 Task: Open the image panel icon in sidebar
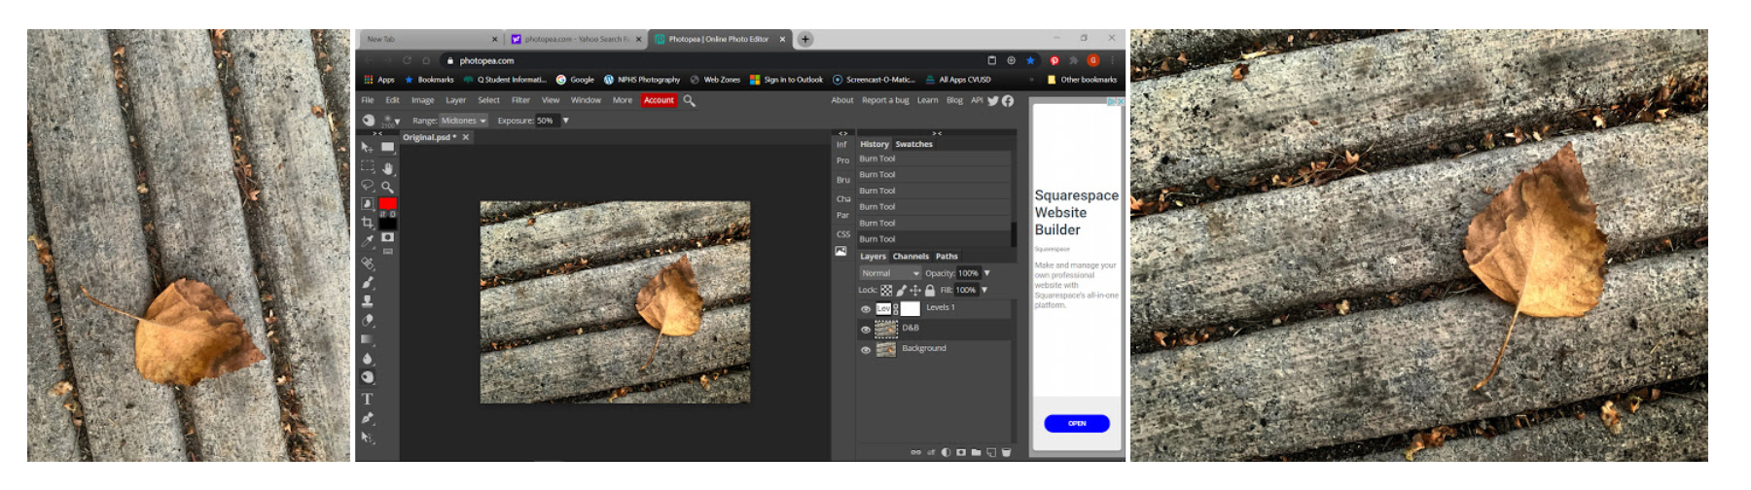click(840, 251)
